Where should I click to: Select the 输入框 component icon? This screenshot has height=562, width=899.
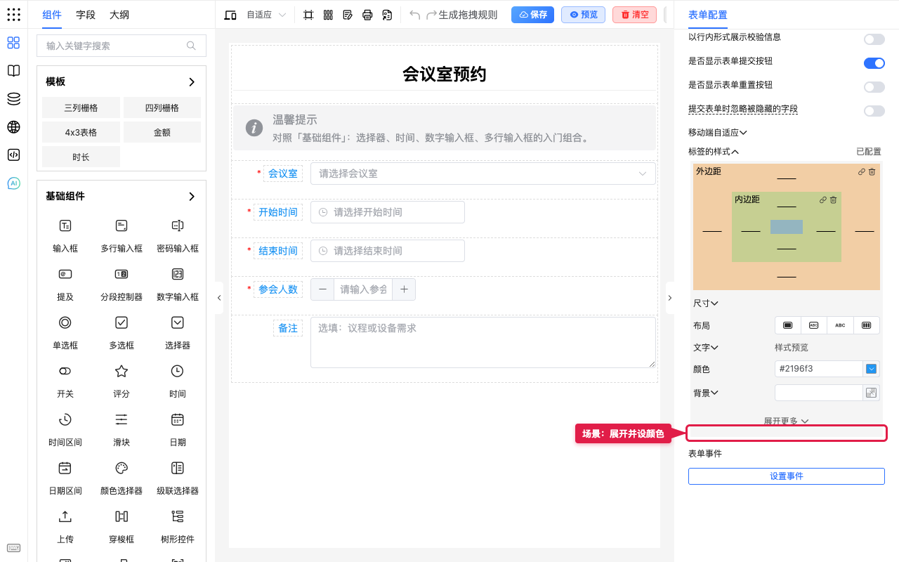click(x=65, y=226)
